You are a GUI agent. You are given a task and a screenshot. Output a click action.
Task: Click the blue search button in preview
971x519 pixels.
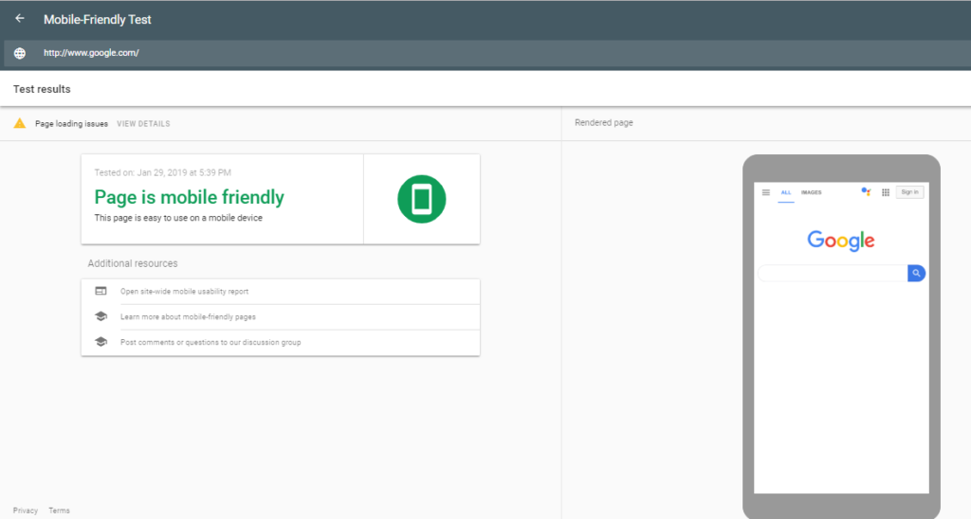point(917,273)
